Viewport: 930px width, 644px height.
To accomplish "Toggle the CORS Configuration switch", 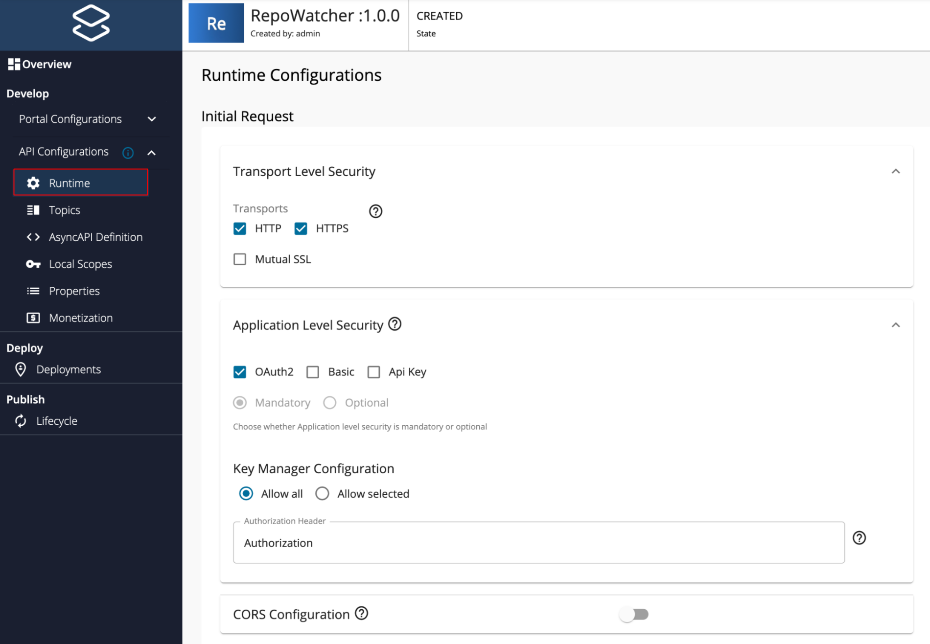I will 634,614.
